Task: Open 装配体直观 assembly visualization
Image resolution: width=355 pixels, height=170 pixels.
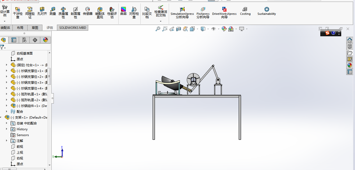Action: coord(100,13)
